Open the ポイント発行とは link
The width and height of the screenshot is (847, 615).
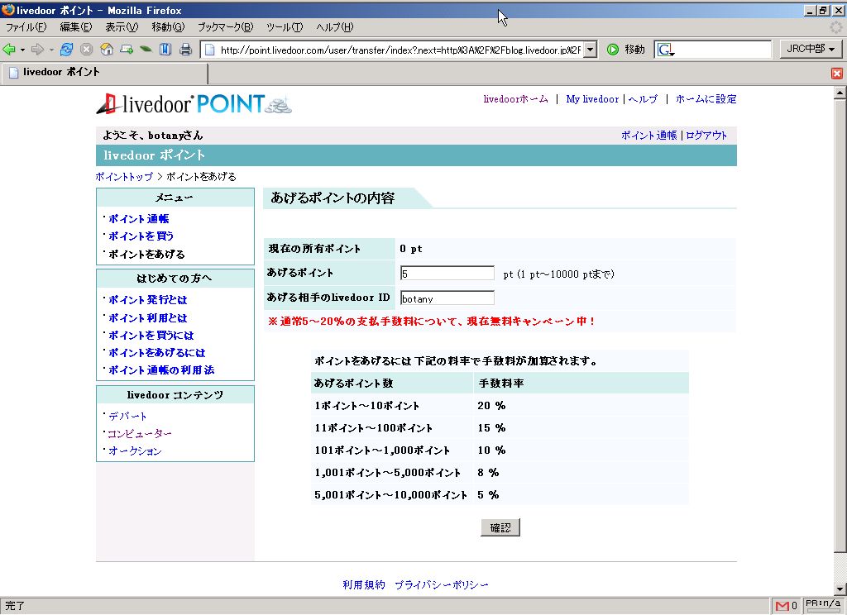point(148,300)
